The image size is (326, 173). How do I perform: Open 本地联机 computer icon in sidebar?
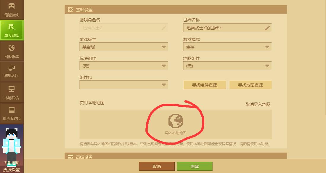coord(12,89)
